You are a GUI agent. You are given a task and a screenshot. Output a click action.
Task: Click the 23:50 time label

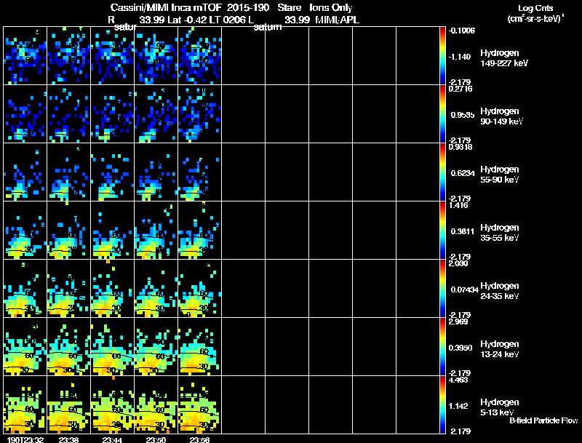tap(156, 439)
